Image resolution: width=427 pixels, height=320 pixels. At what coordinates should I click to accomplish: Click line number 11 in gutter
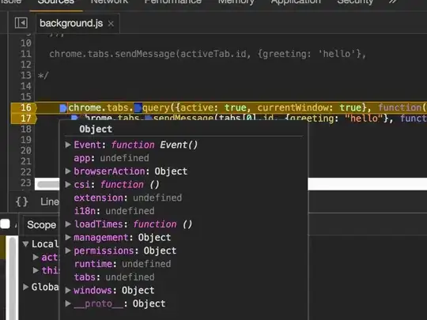click(x=26, y=54)
